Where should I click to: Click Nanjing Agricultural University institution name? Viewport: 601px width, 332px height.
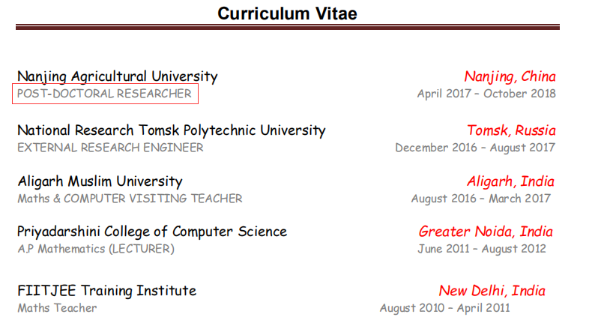[118, 76]
